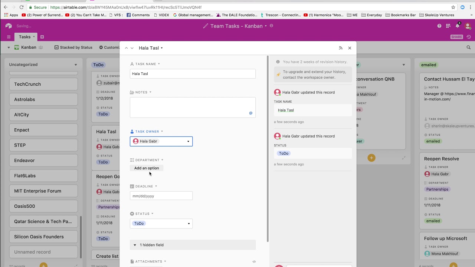Add a new table with plus icon

point(42,37)
